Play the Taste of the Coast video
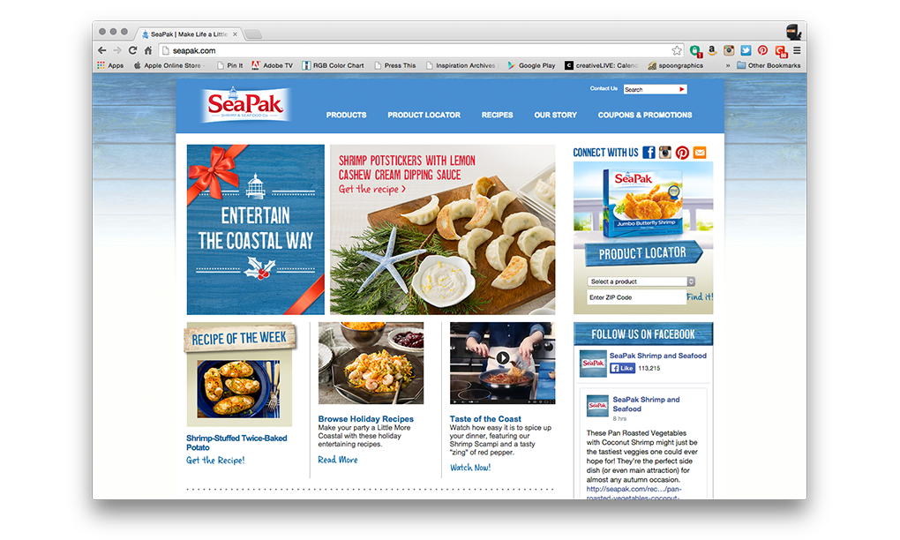 click(503, 357)
